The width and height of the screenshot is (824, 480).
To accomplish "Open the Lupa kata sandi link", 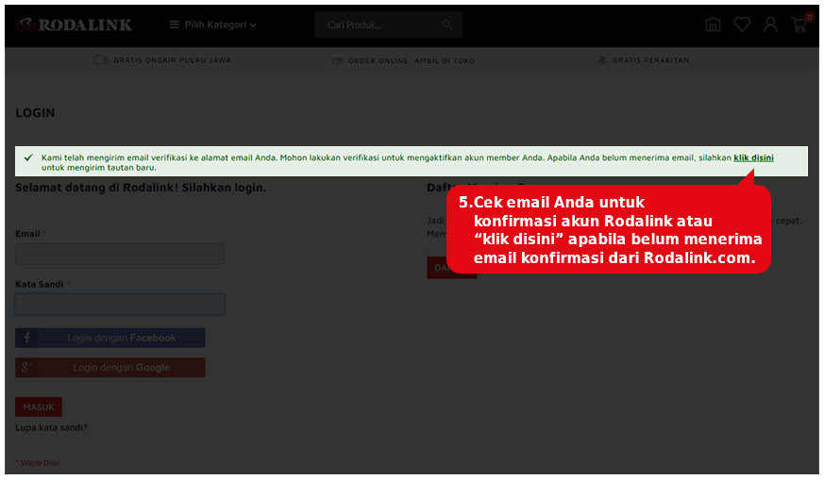I will pos(52,427).
